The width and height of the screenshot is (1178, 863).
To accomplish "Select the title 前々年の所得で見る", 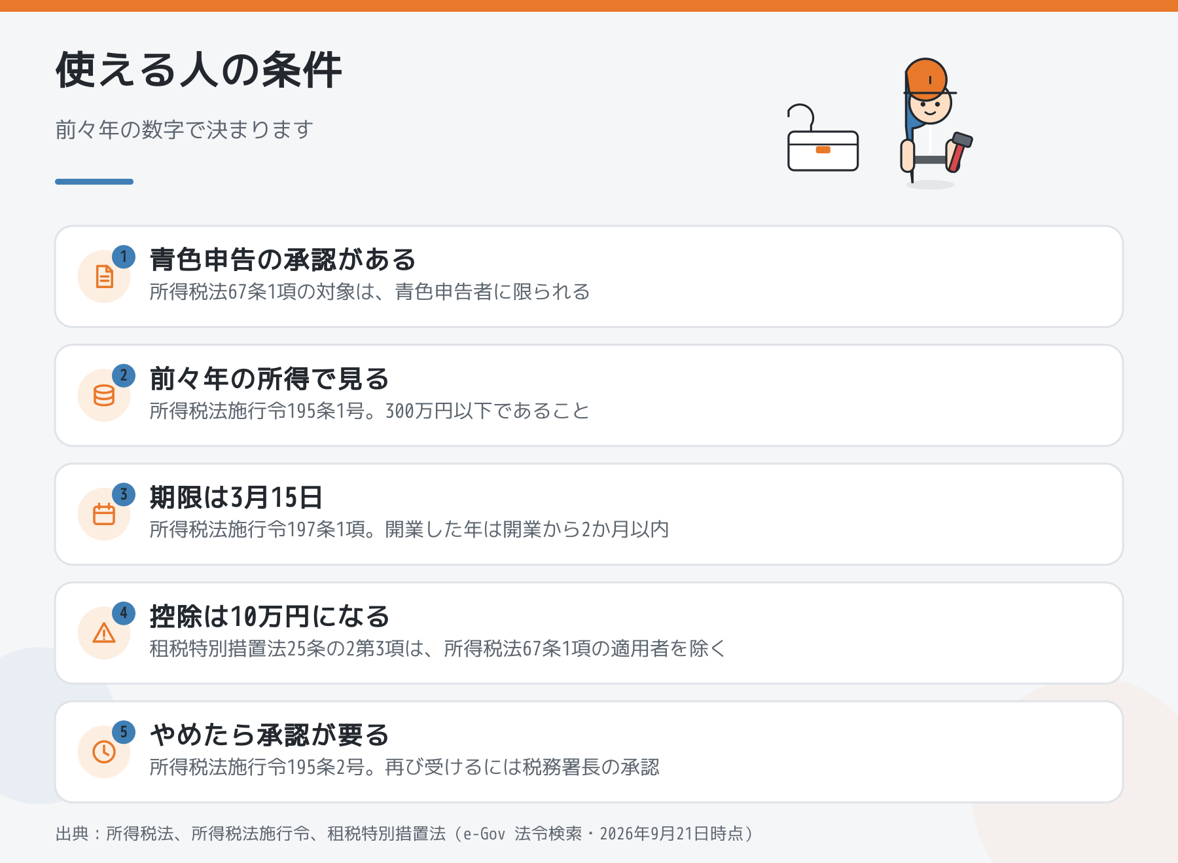I will click(x=270, y=378).
